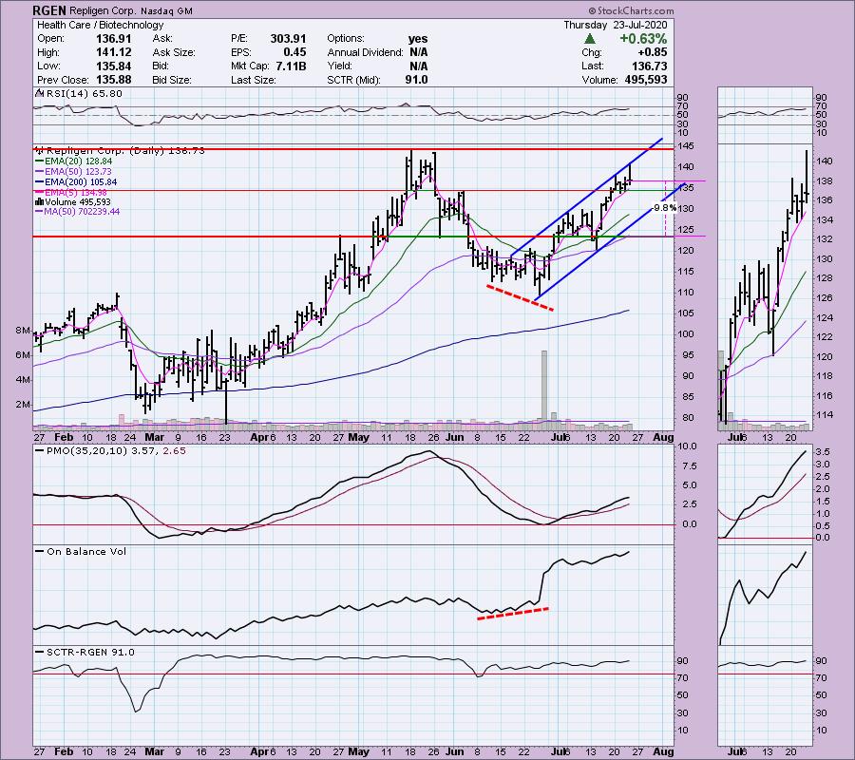Click the red dashed line on OBV panel
Viewport: 855px width, 760px height.
(513, 614)
